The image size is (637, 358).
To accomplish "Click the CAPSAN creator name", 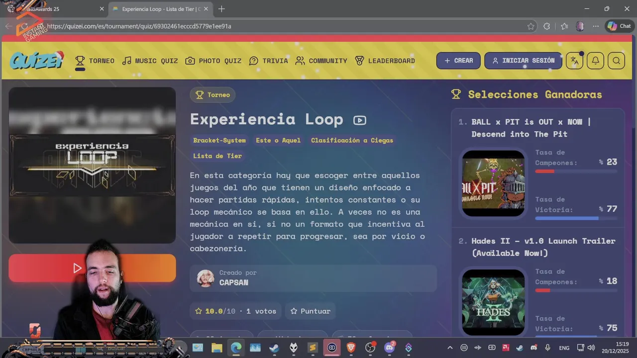I will [234, 282].
